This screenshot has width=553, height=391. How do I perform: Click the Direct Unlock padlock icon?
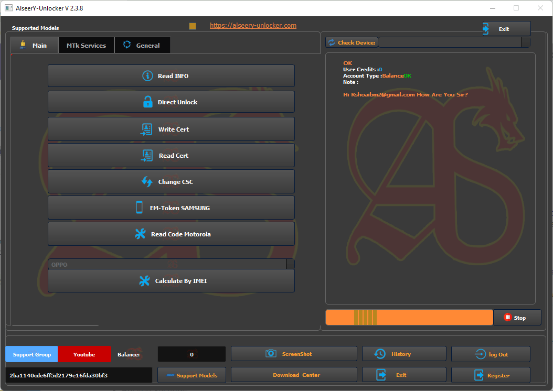148,102
